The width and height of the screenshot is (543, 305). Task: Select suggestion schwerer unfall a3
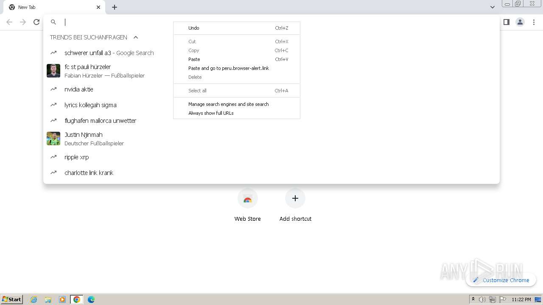(271, 53)
